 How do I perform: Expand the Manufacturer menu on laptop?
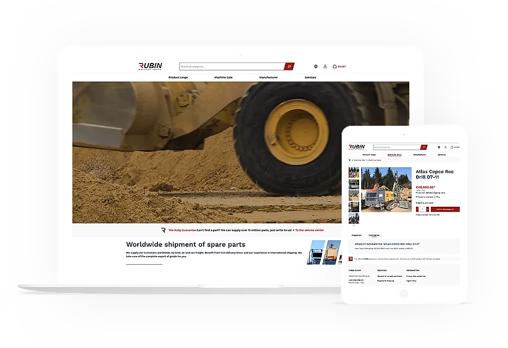(268, 77)
